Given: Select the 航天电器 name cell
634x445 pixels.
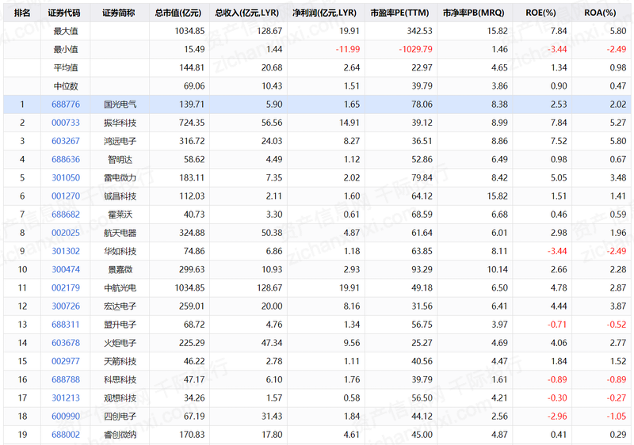Looking at the screenshot, I should tap(120, 233).
